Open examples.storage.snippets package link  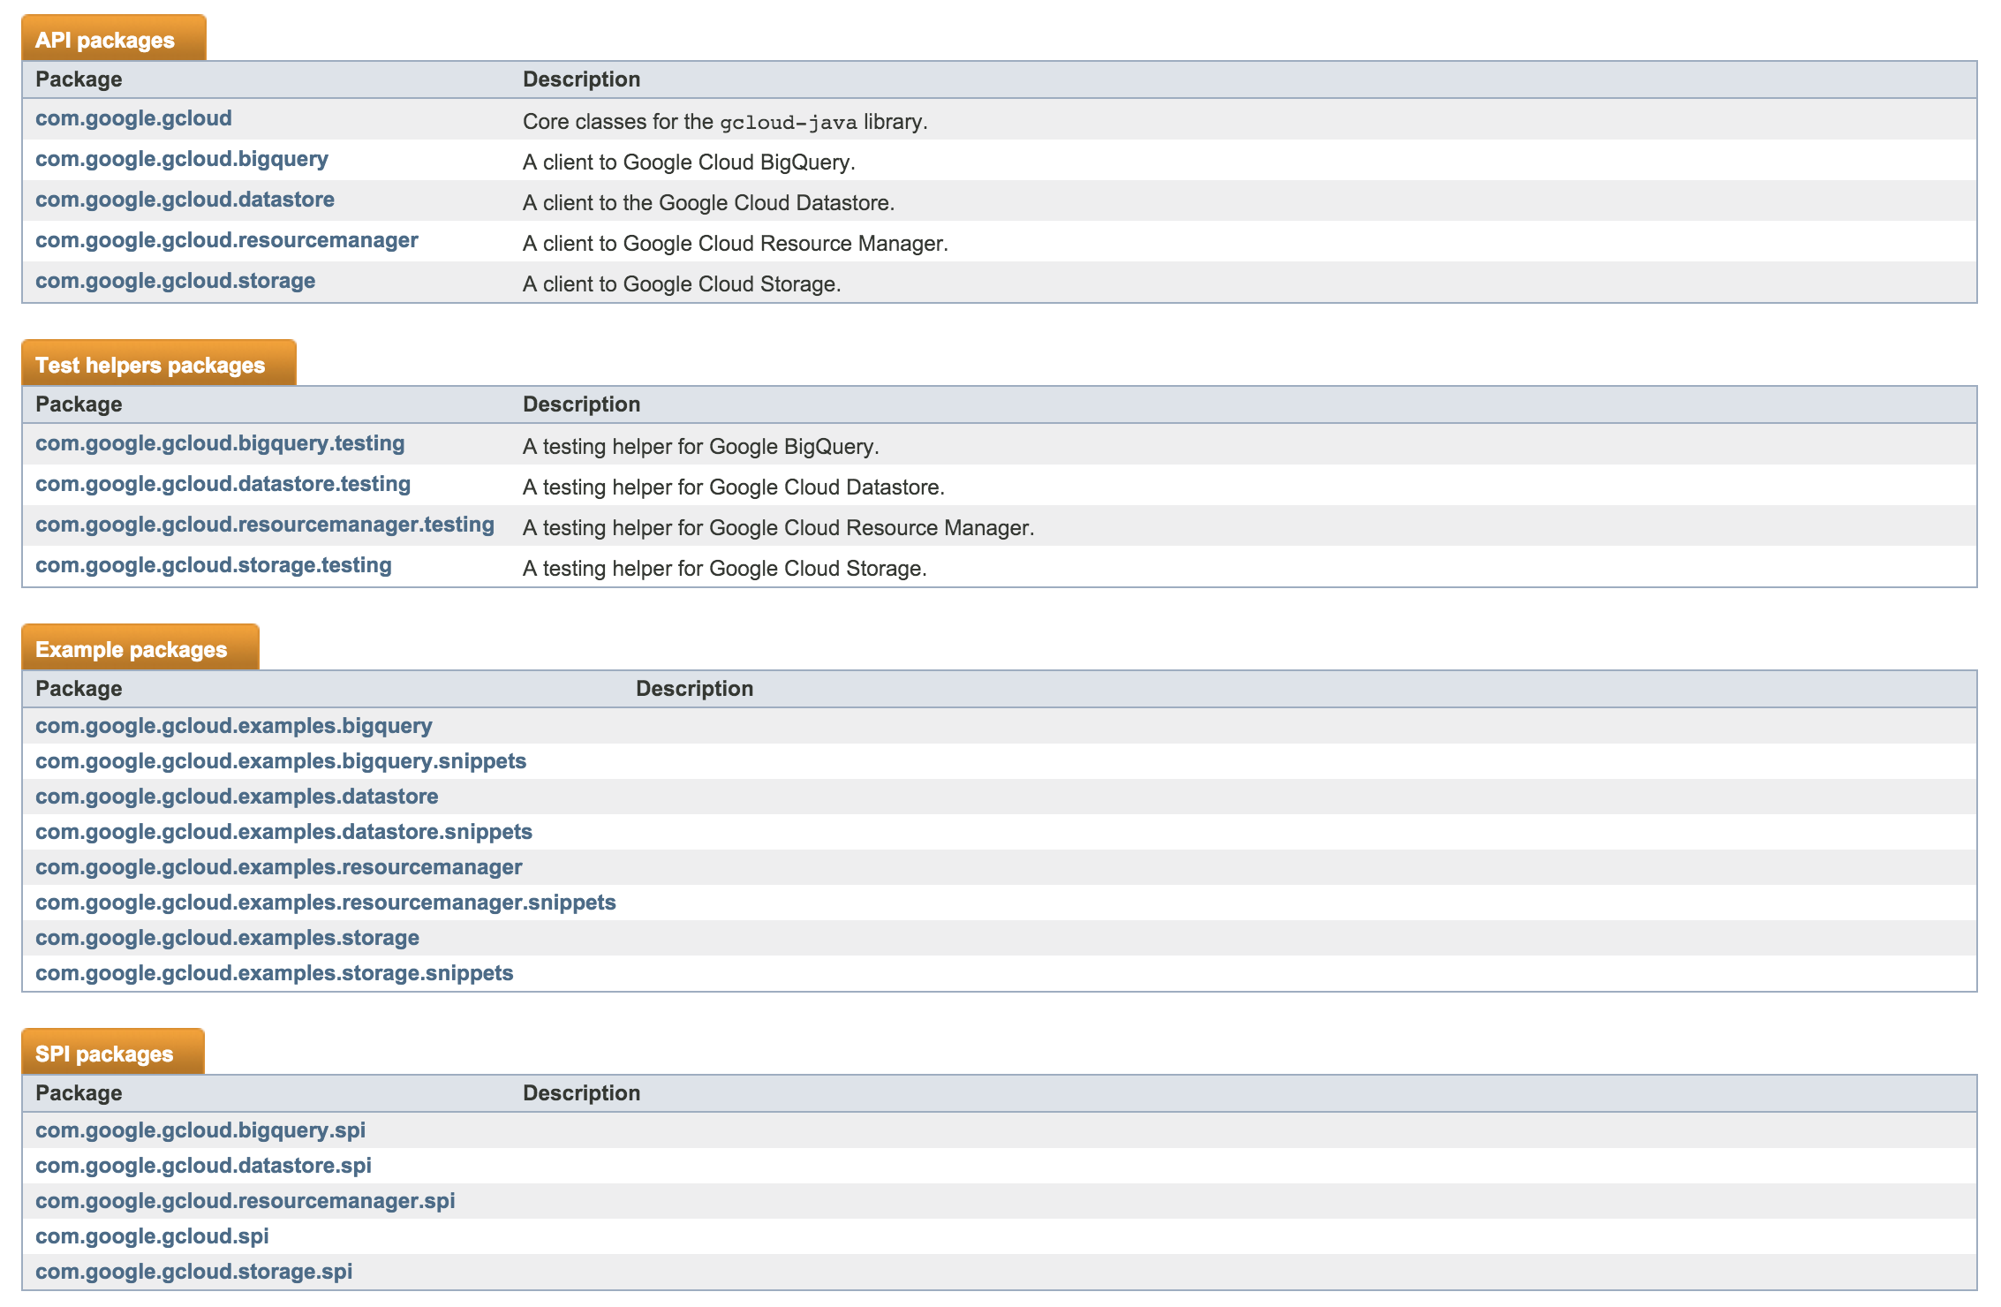tap(275, 973)
